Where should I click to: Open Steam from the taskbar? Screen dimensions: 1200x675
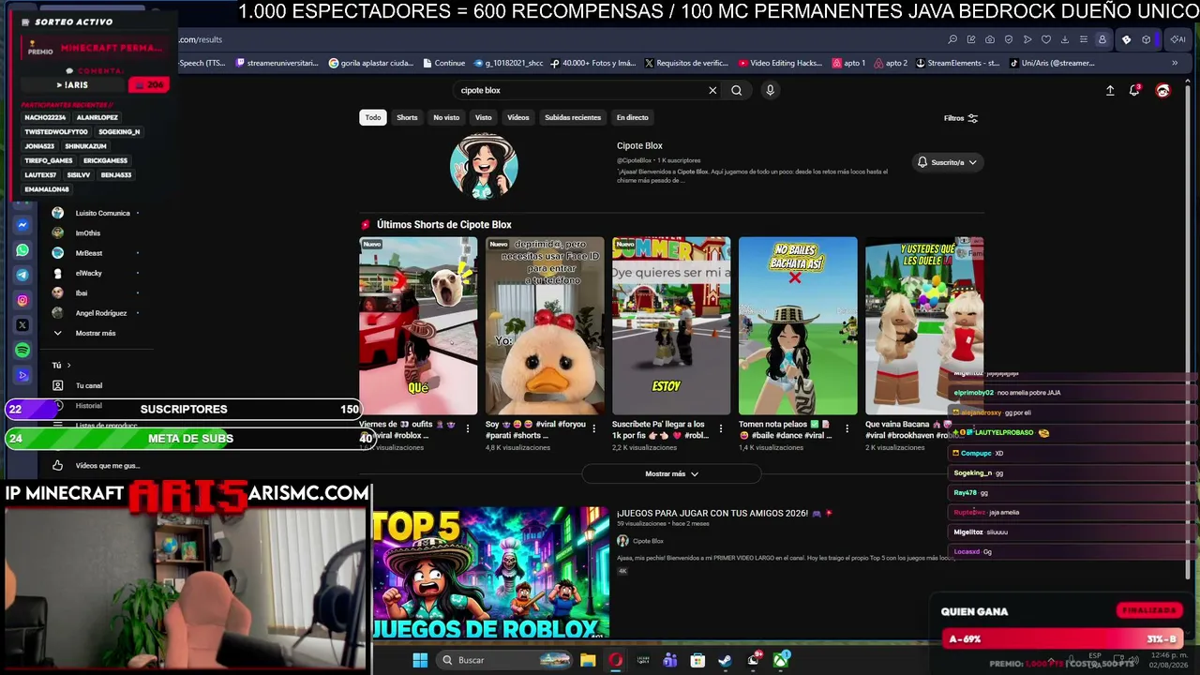click(x=725, y=660)
